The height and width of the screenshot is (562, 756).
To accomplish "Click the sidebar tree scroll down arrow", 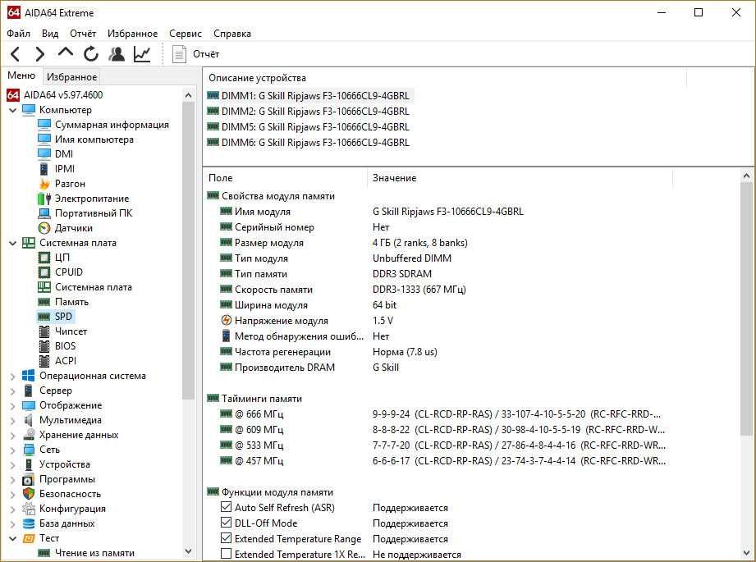I will 189,551.
